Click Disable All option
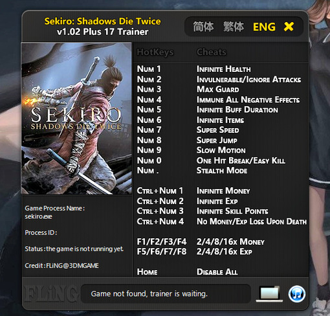Viewport: 330px width, 316px height. coord(217,272)
